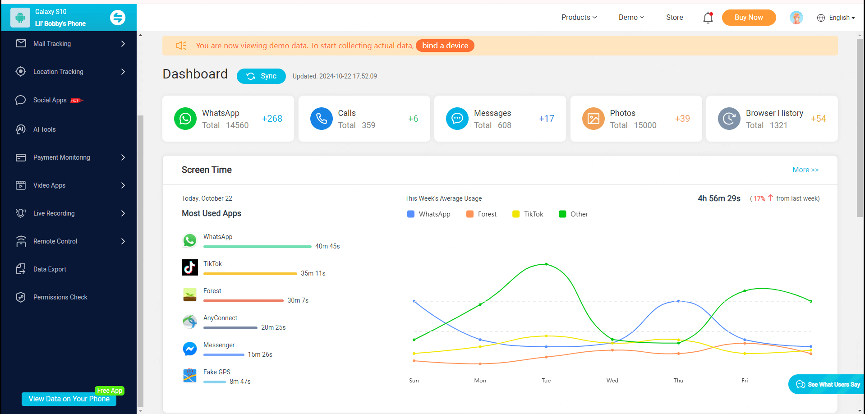
Task: Click the Forest app icon in Most Used Apps
Action: click(x=190, y=294)
